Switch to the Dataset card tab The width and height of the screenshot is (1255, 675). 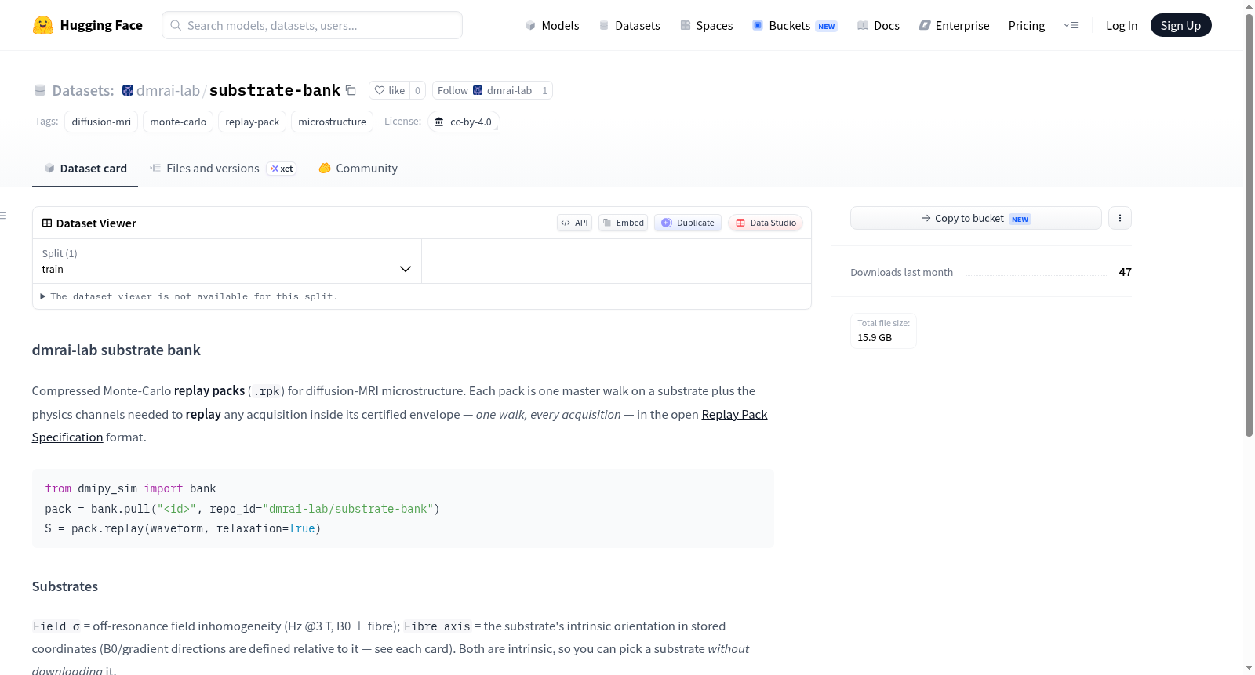(x=85, y=168)
